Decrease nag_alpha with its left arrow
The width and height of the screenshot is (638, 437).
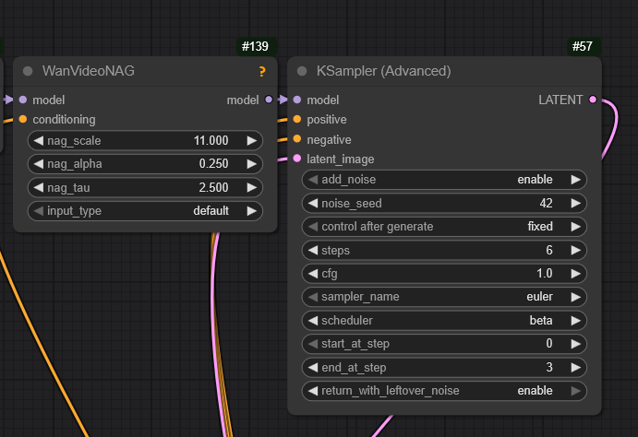pyautogui.click(x=39, y=164)
